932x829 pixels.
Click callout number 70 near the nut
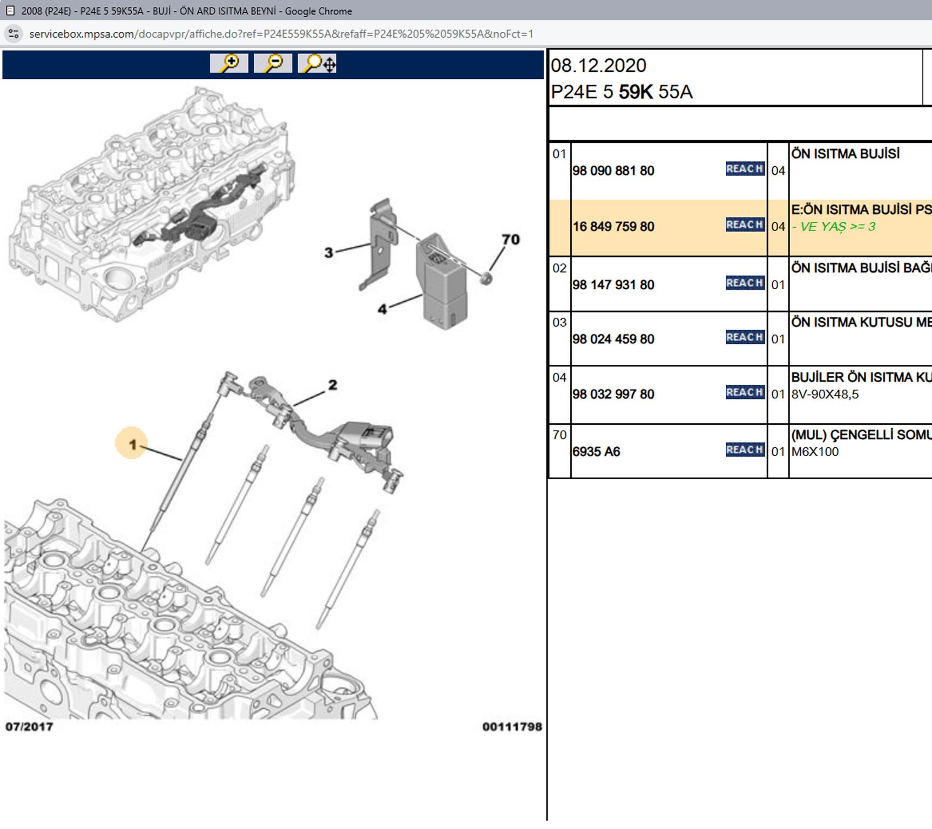click(x=510, y=239)
